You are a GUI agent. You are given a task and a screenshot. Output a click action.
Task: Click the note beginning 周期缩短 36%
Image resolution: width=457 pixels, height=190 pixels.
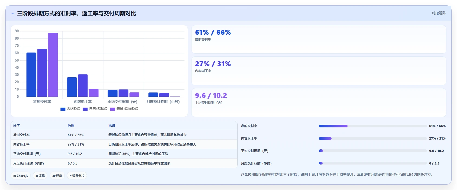pyautogui.click(x=138, y=154)
